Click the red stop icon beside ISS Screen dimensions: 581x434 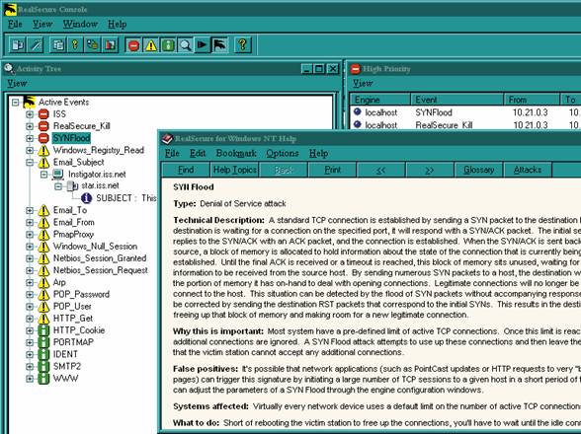tap(43, 114)
